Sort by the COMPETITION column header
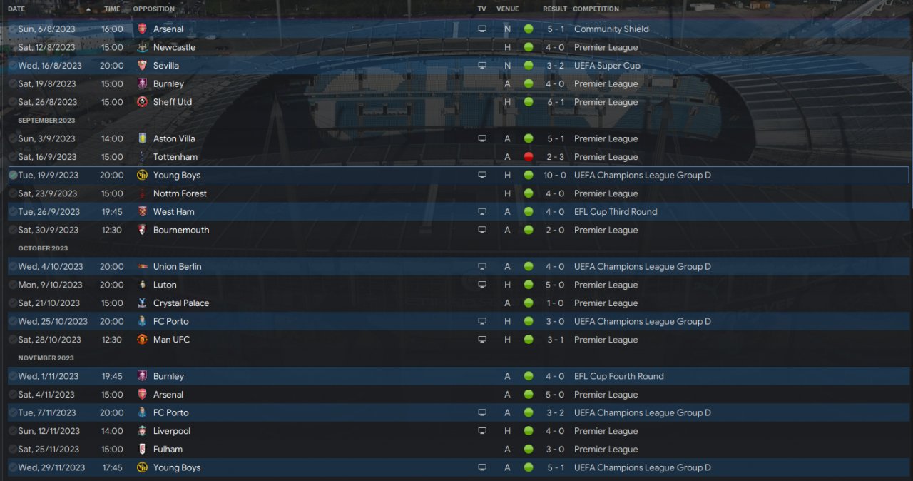The width and height of the screenshot is (913, 481). pyautogui.click(x=596, y=9)
